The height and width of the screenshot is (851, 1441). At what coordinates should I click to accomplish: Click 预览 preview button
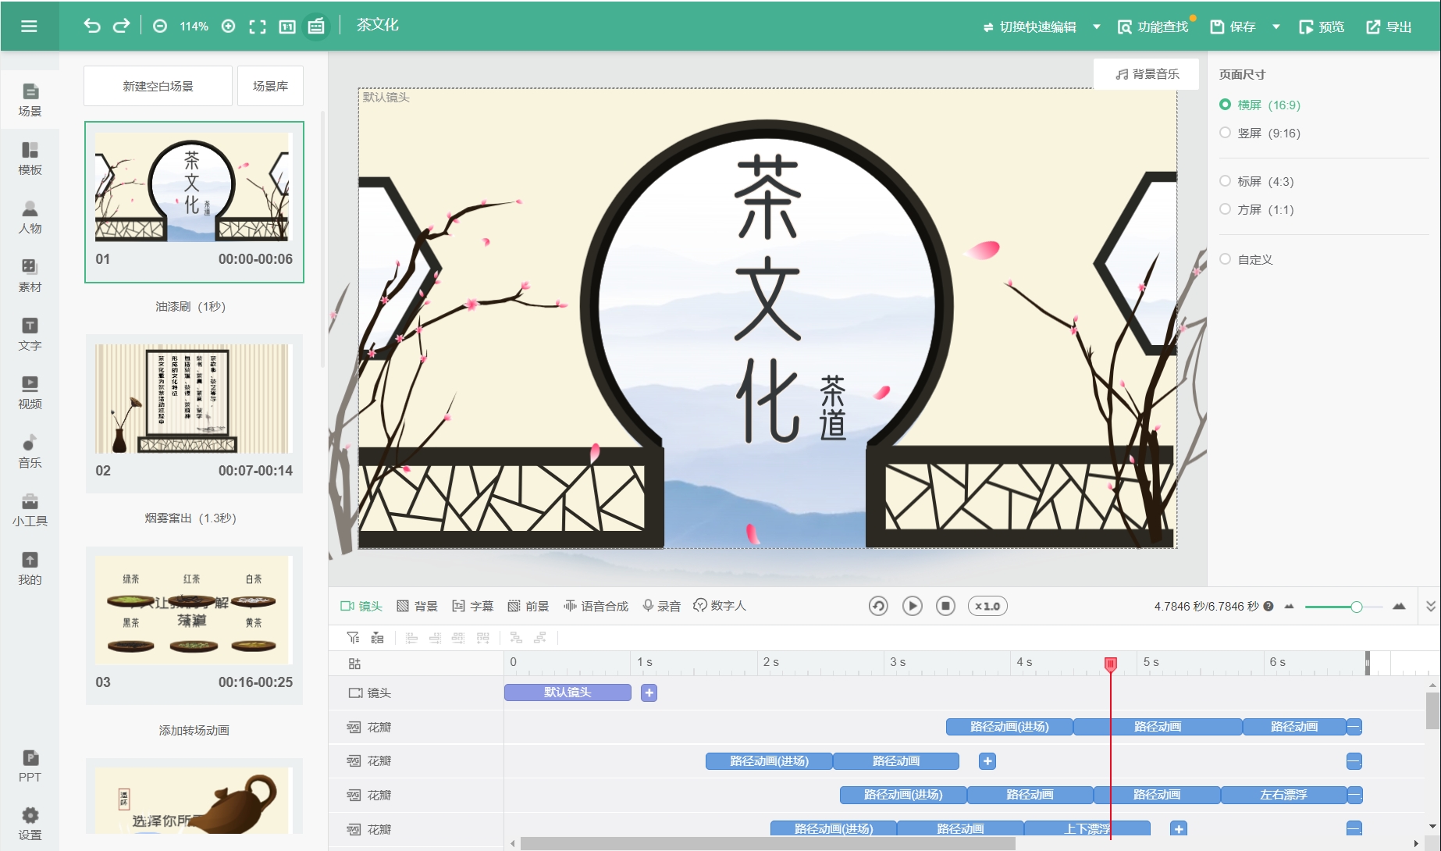pyautogui.click(x=1322, y=27)
